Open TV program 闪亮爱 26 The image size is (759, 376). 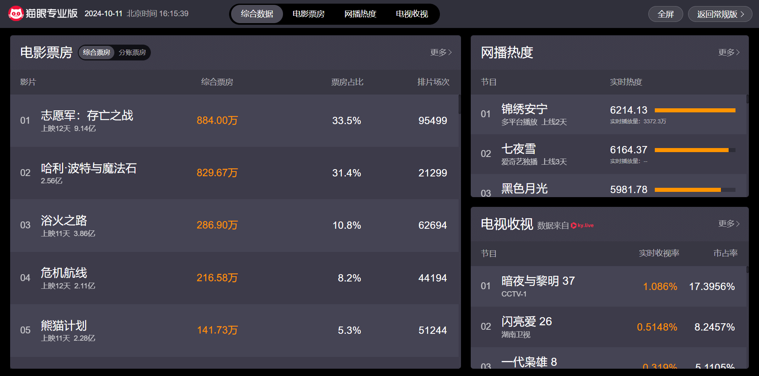click(527, 322)
